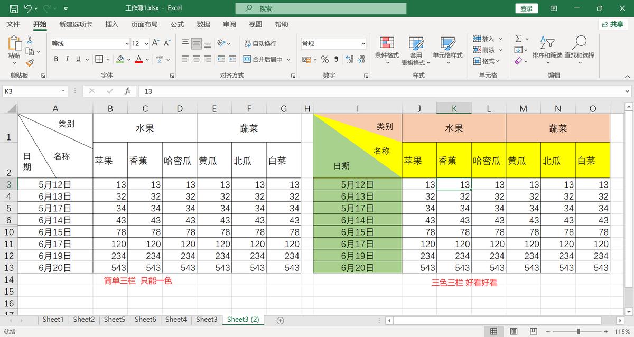This screenshot has height=337, width=634.
Task: Apply italic formatting to the selected cell
Action: point(67,59)
